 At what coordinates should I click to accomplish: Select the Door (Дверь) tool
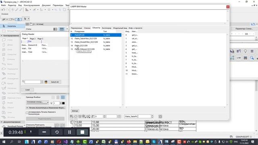(10, 45)
